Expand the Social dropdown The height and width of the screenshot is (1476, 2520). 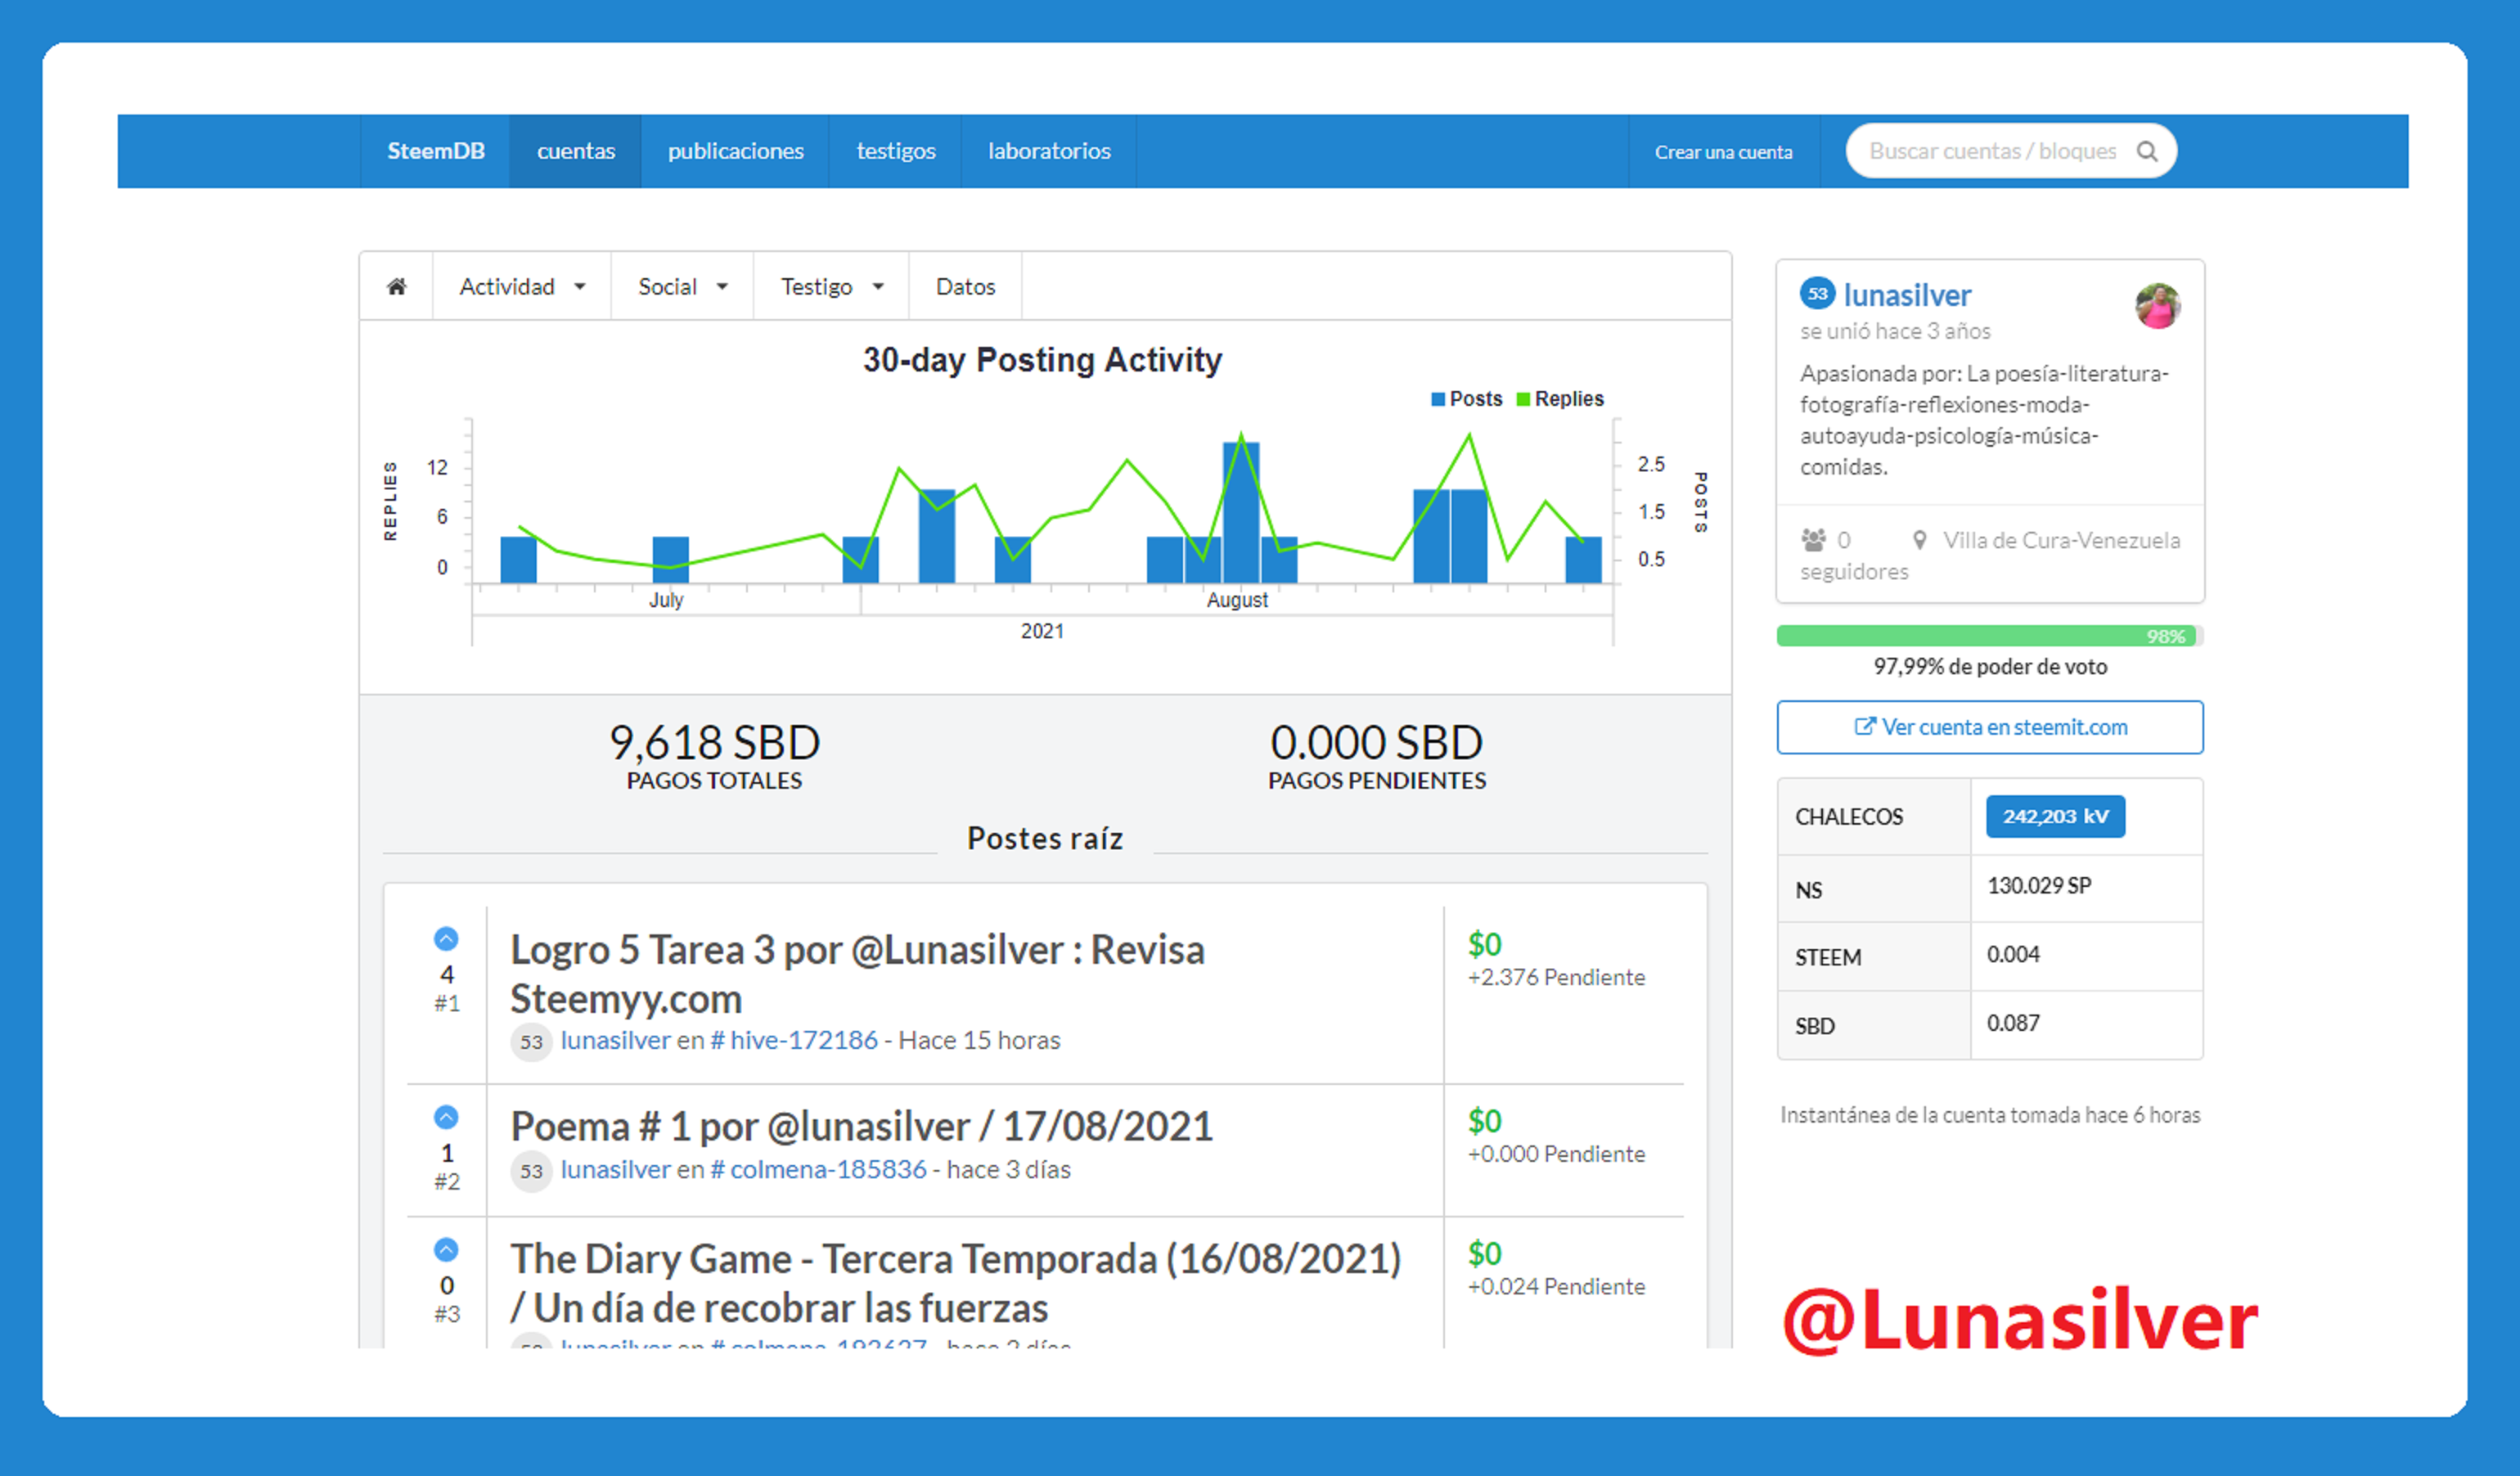tap(683, 287)
